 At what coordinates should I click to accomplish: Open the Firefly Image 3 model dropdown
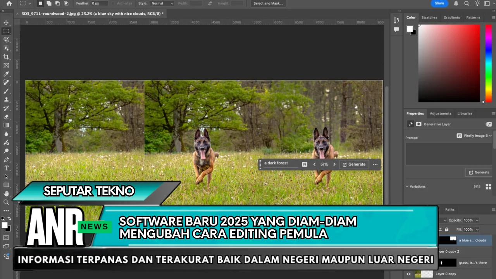tap(474, 136)
